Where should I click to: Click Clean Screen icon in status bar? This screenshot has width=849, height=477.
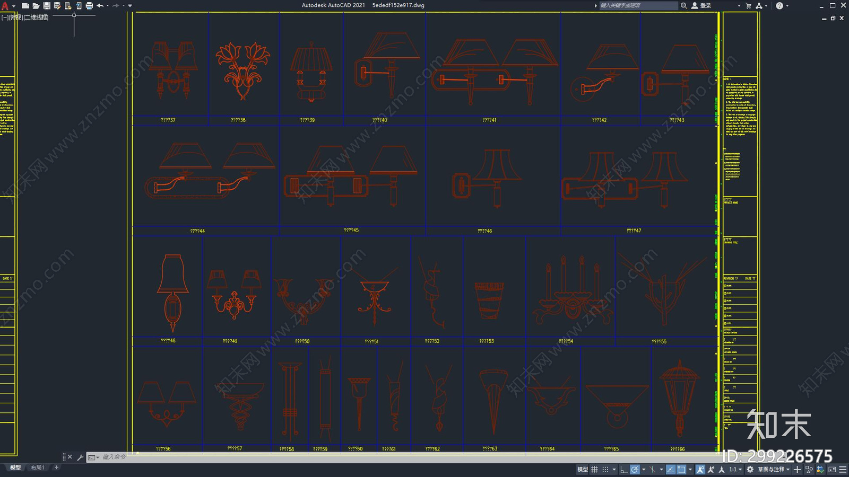[832, 469]
